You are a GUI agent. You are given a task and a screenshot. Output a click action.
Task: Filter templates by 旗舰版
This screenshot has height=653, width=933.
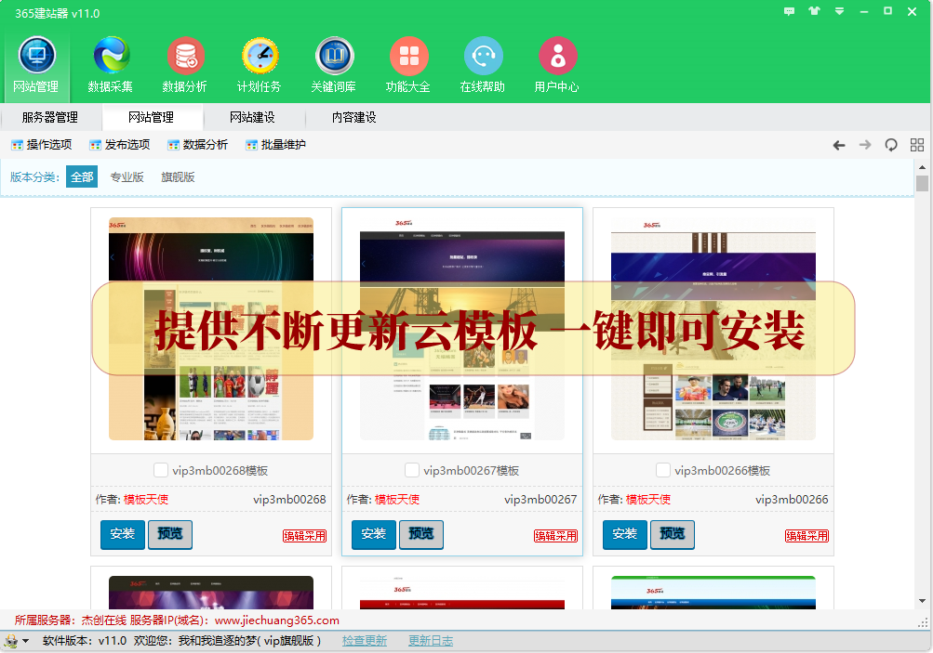(x=178, y=177)
